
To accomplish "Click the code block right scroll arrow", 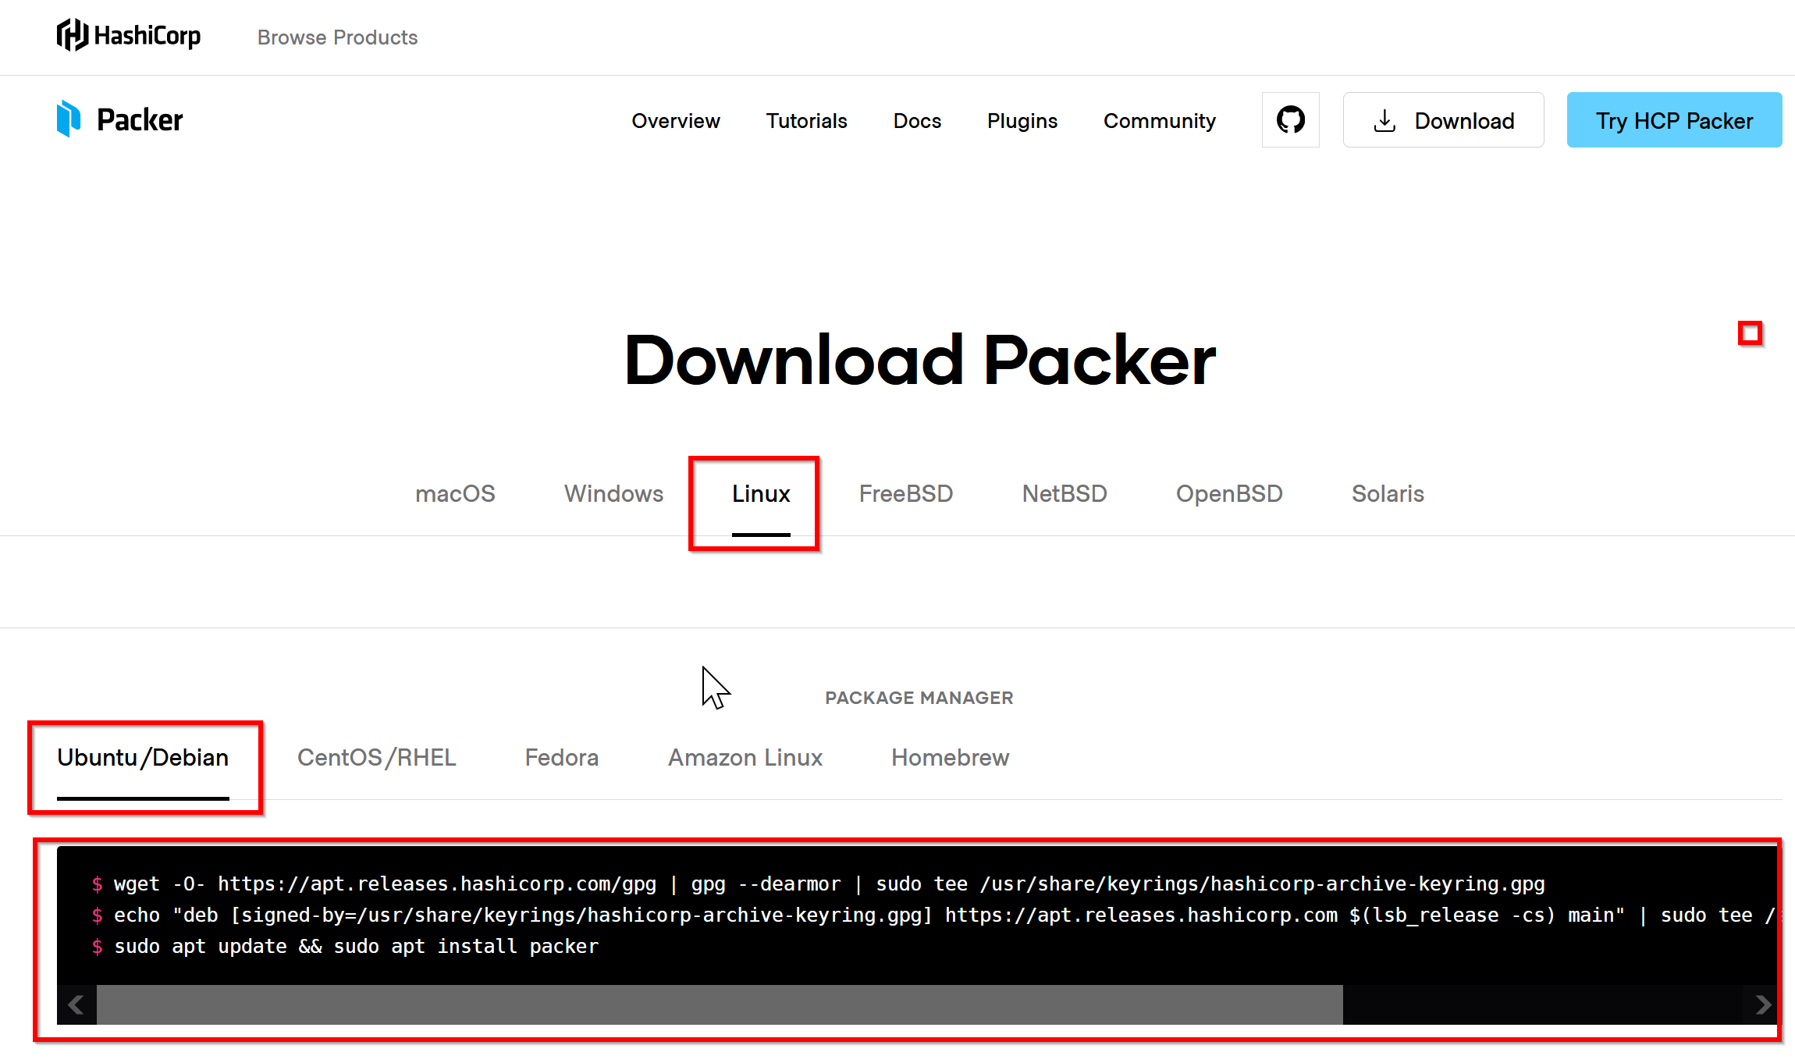I will click(1762, 1004).
